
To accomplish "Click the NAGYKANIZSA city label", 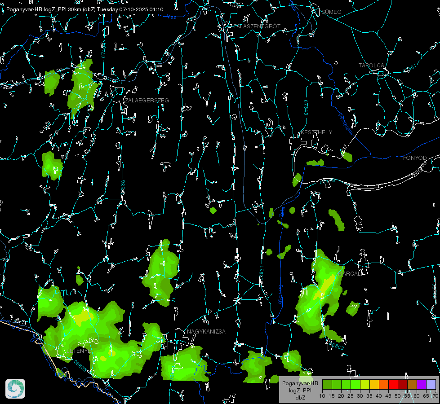I will click(206, 332).
